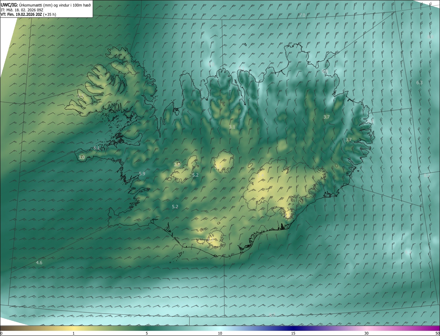Select the initial time line 'IT: Mið. 18. 02. 2026 09Z'
440x336 pixels.
click(22, 10)
